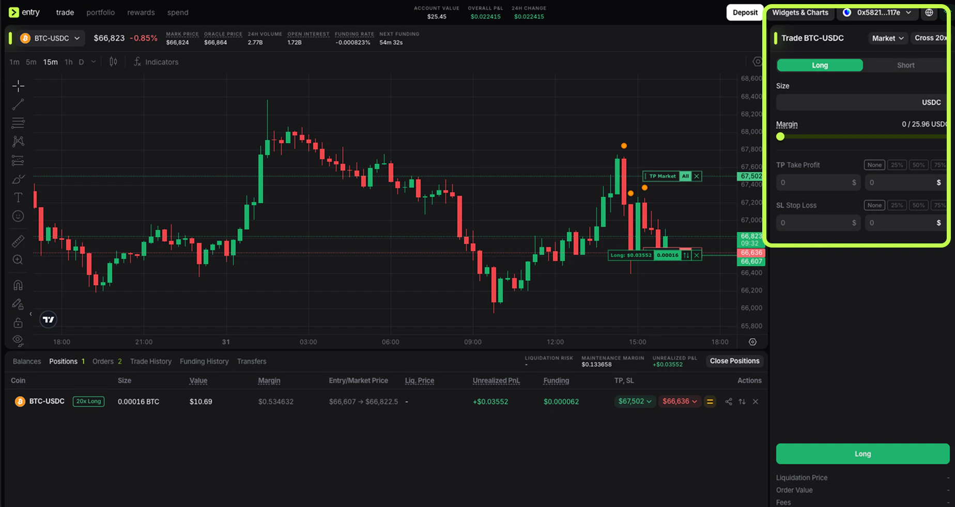This screenshot has width=955, height=507.
Task: Remove the TP Market chart order
Action: tap(697, 176)
